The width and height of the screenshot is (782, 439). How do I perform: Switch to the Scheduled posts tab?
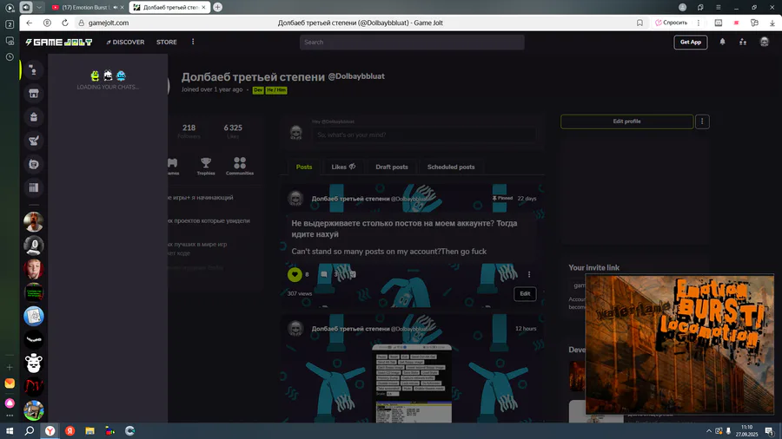coord(451,167)
